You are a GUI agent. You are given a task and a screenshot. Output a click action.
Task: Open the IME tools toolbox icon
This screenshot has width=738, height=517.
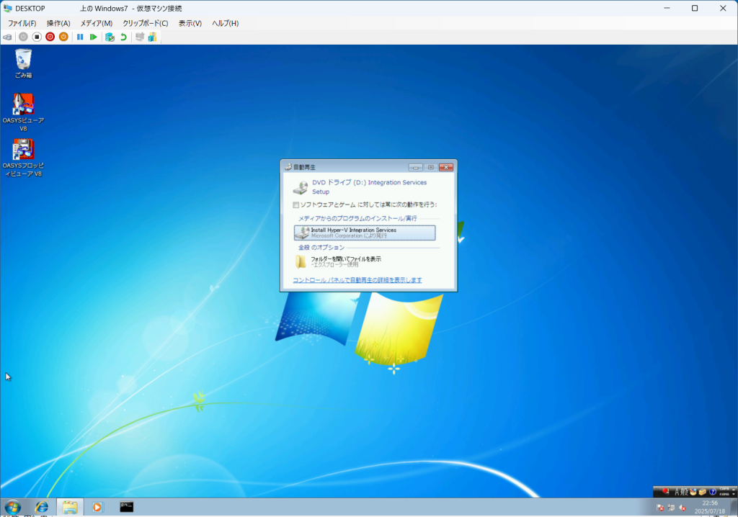pyautogui.click(x=703, y=492)
